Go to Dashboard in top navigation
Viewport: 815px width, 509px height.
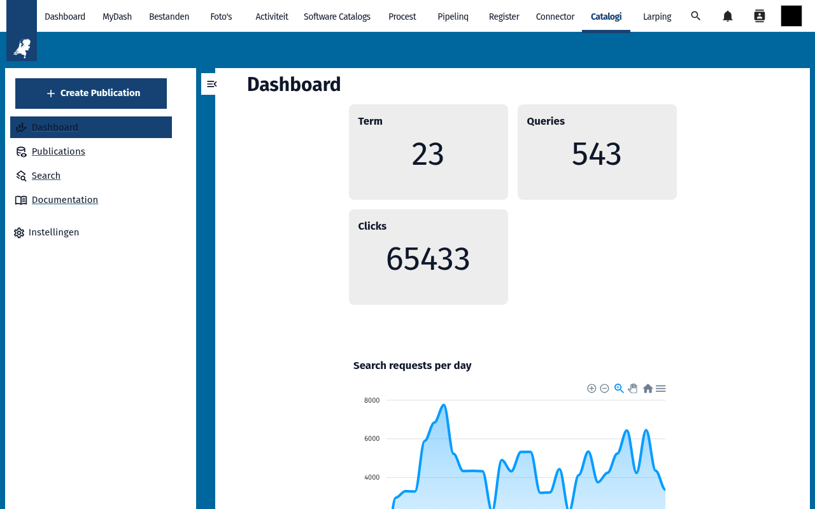(x=65, y=17)
